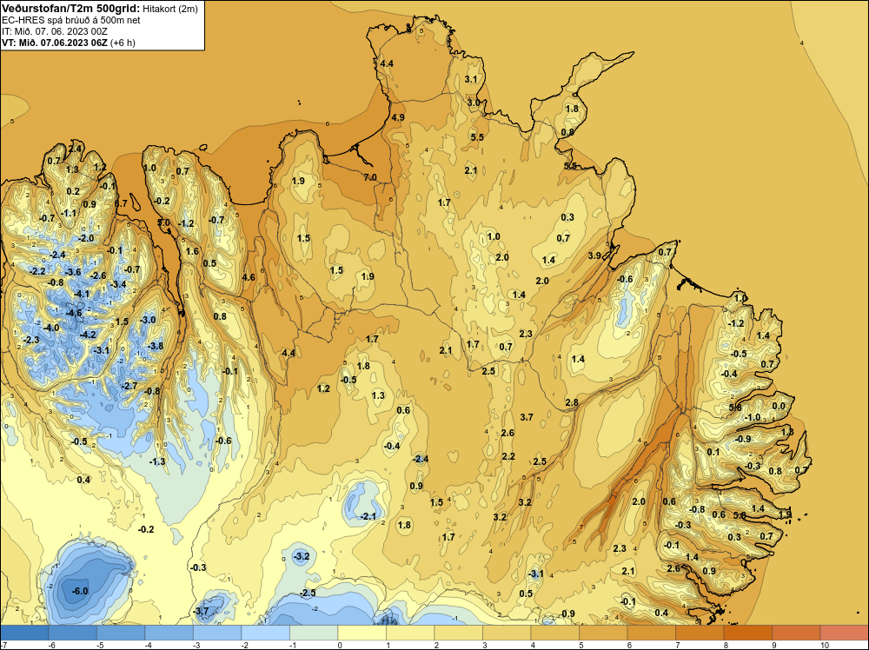Click the 'Veðurstofan/T2m 500grid:' title text
The height and width of the screenshot is (650, 869).
pos(71,8)
